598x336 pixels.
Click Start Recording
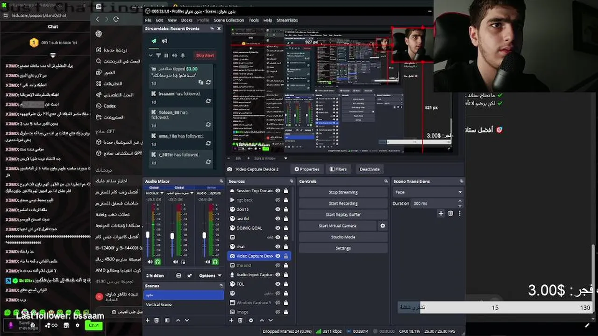pyautogui.click(x=343, y=203)
